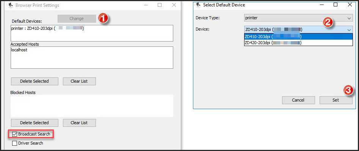
Task: Click the Zebra icon in Select Default Device title
Action: tap(198, 5)
